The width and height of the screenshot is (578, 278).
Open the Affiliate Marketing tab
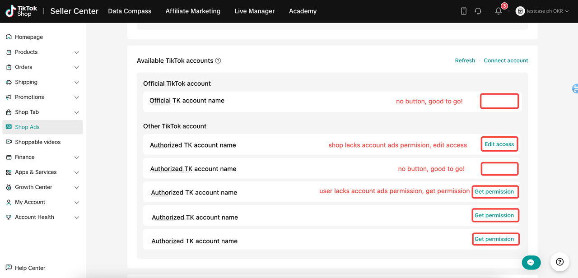coord(193,11)
